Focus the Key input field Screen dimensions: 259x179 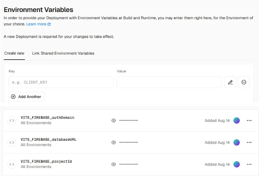[x=61, y=82]
